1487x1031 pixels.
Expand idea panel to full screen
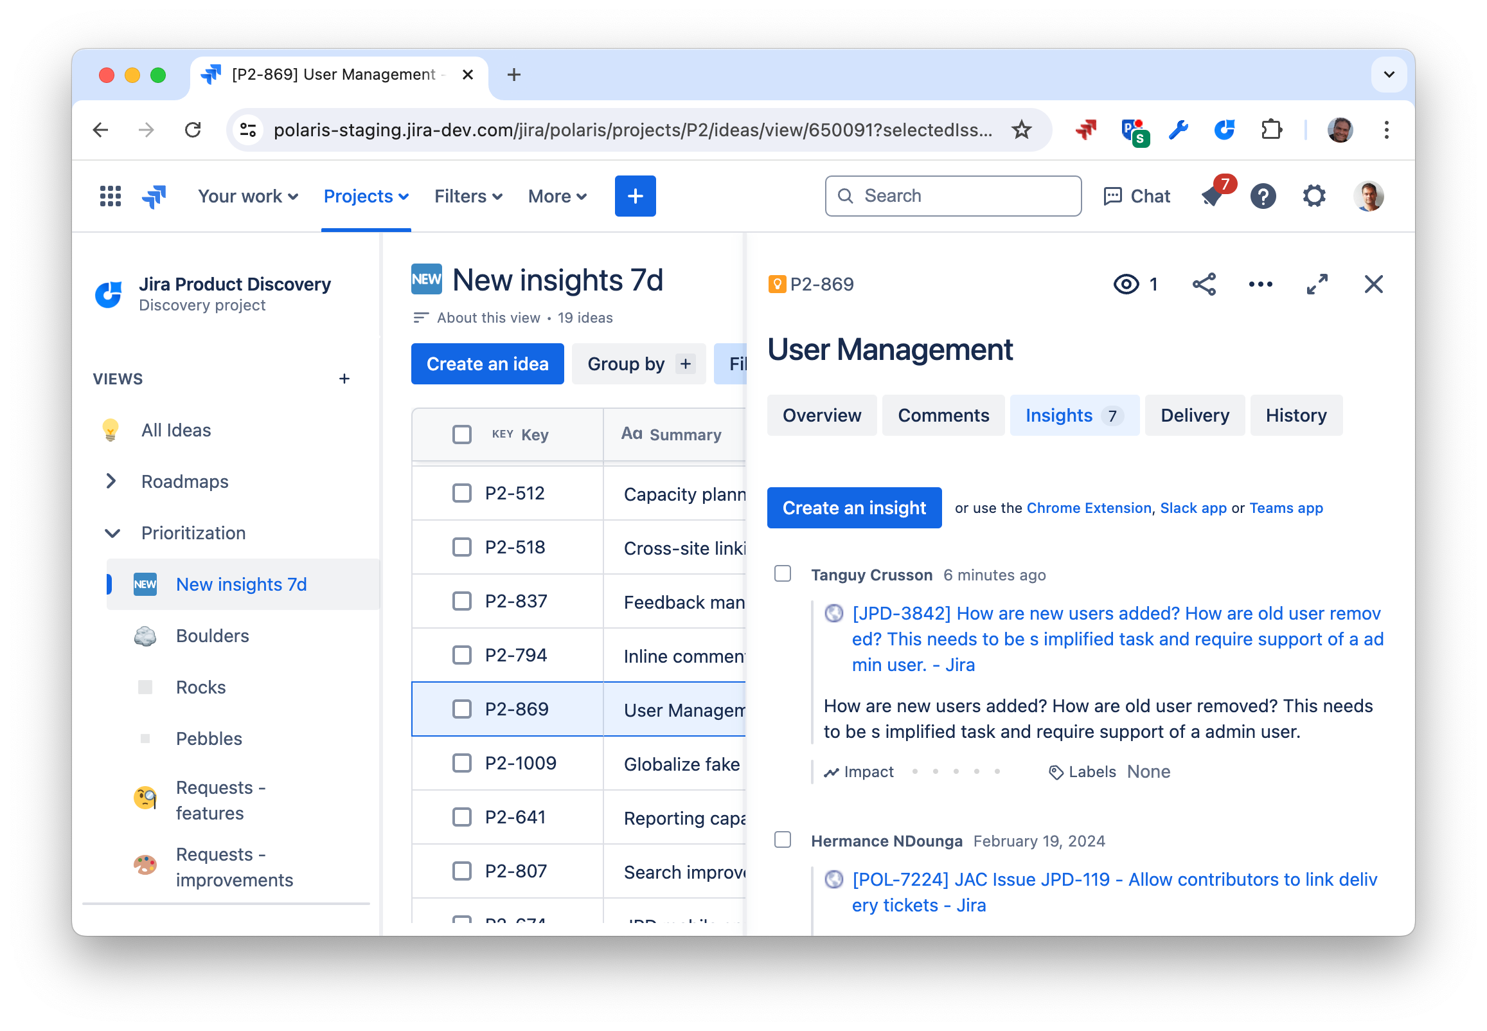coord(1317,284)
